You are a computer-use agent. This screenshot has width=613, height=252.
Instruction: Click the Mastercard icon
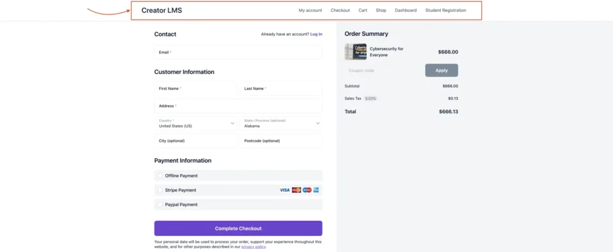click(x=296, y=190)
